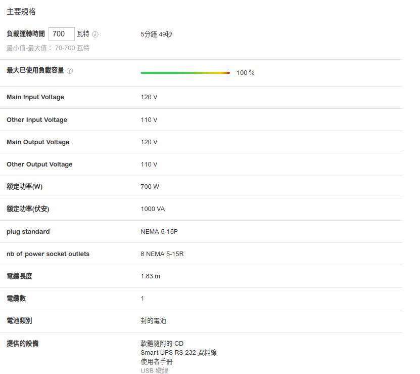Click the info icon beside 最大已使用負載容量
The width and height of the screenshot is (420, 374).
tap(70, 71)
